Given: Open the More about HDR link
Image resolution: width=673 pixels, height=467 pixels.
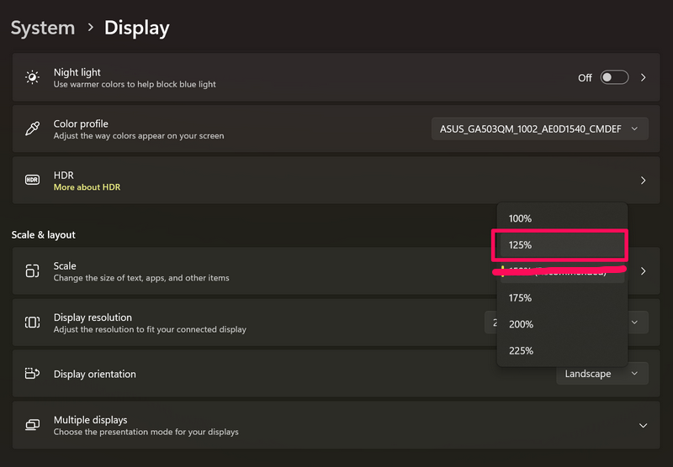Looking at the screenshot, I should (87, 187).
